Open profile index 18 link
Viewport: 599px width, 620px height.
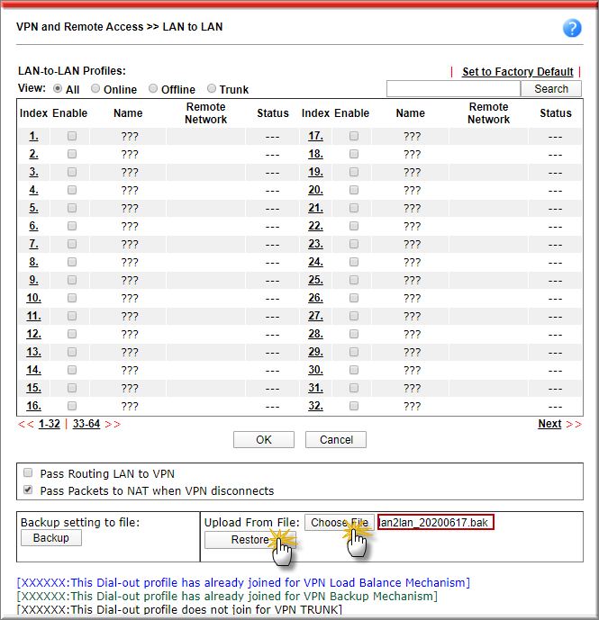coord(315,154)
